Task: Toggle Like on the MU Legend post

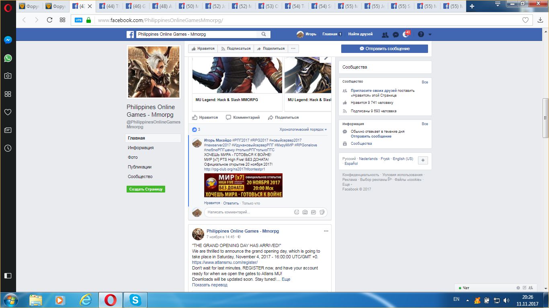Action: pyautogui.click(x=205, y=118)
